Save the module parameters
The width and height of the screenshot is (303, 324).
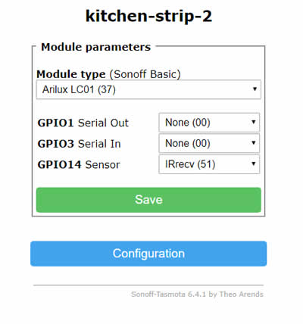click(x=148, y=200)
